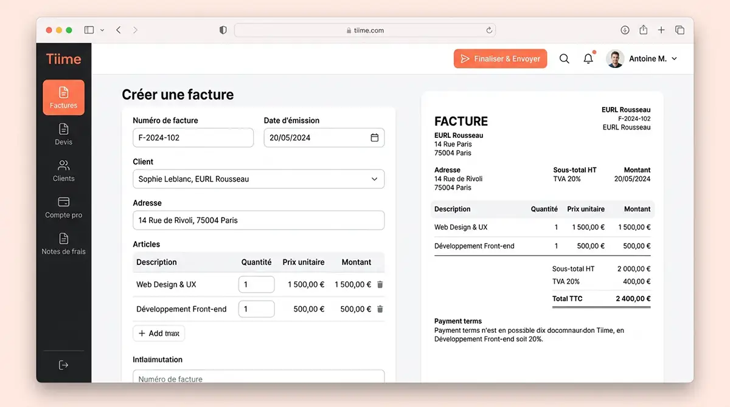The width and height of the screenshot is (730, 407).
Task: Toggle the browser sidebar icon
Action: click(x=89, y=30)
